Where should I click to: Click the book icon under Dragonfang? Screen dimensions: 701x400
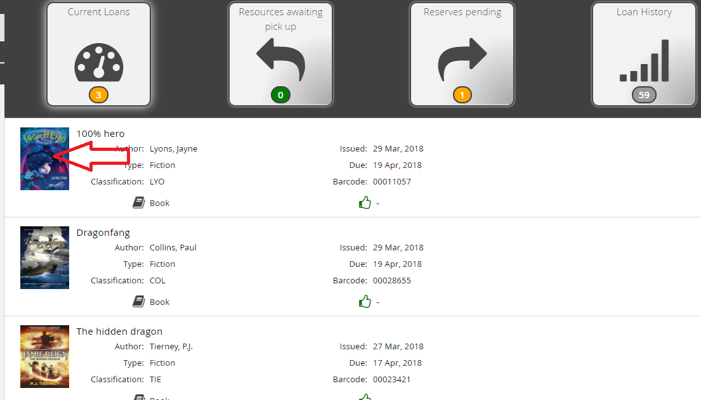click(139, 302)
